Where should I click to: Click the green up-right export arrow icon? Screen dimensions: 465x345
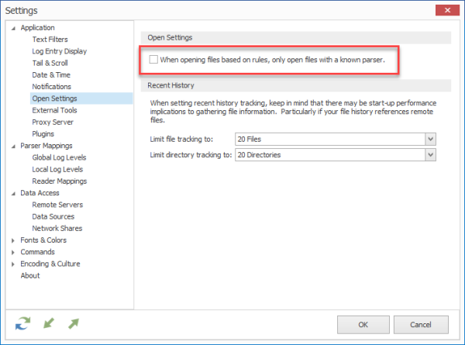[74, 323]
